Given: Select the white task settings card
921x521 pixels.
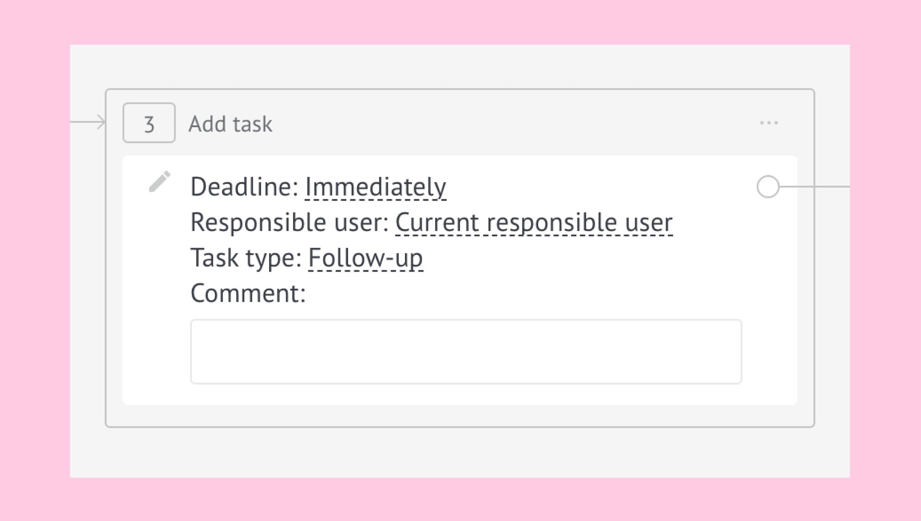Looking at the screenshot, I should tap(460, 280).
